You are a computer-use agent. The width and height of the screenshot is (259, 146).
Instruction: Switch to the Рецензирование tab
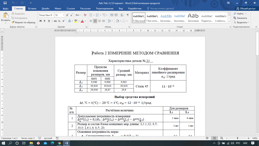(105, 9)
